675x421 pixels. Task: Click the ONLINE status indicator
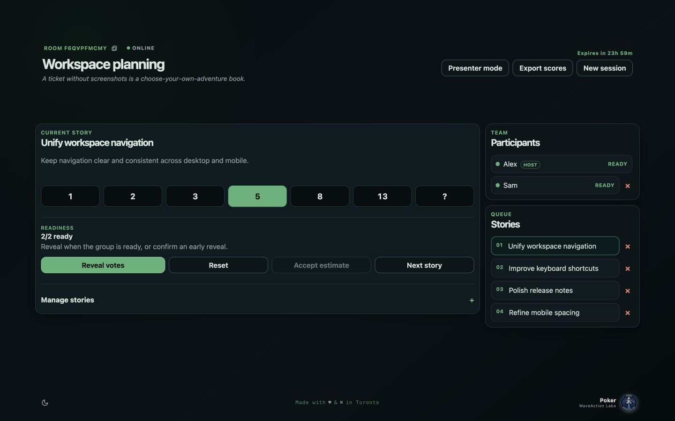click(141, 48)
